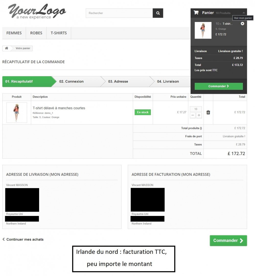255x276 pixels.
Task: Click Commander button in cart dropdown
Action: 218,86
